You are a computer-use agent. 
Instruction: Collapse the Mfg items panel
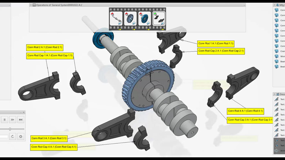[274, 5]
